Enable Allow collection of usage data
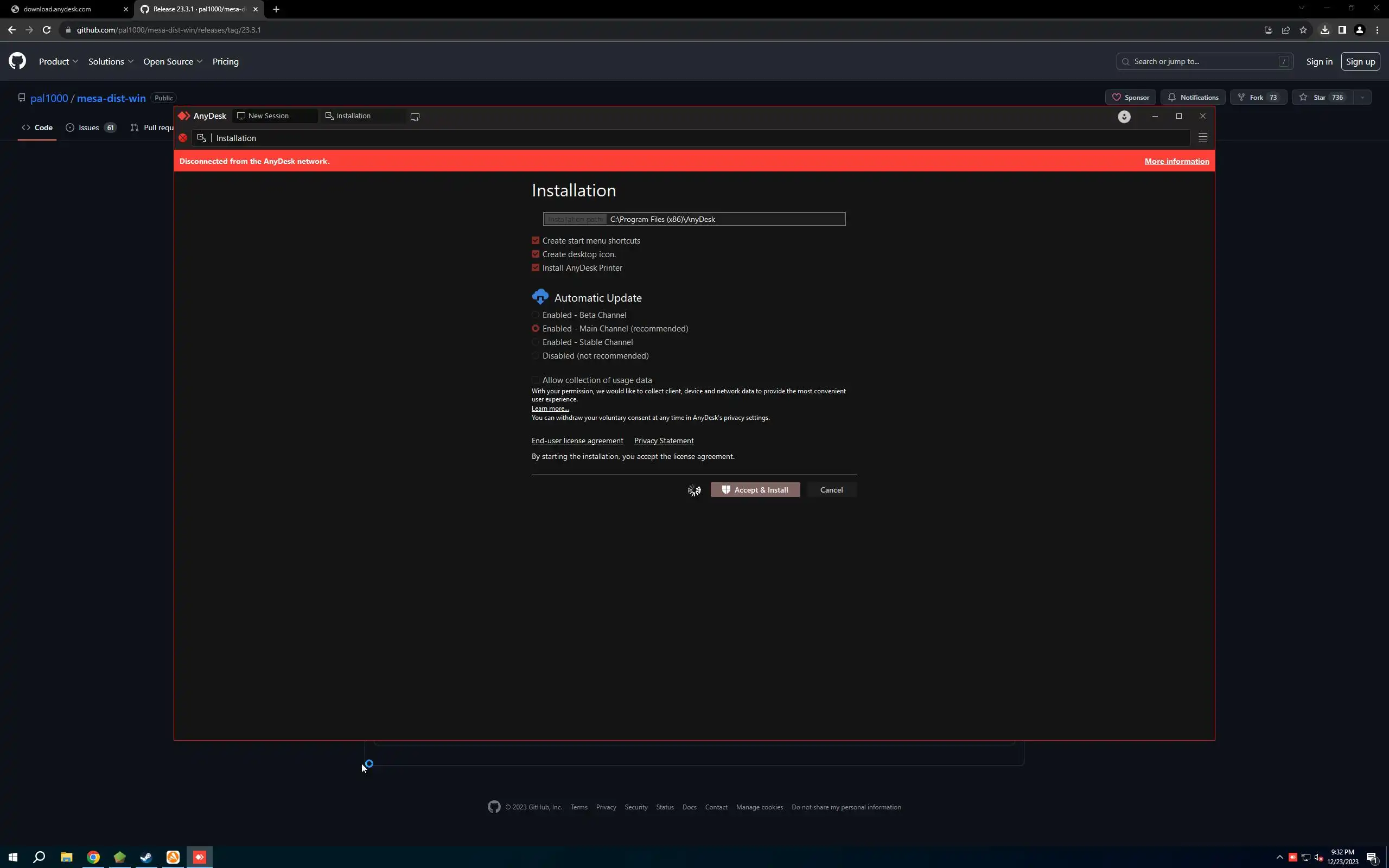1389x868 pixels. tap(536, 380)
